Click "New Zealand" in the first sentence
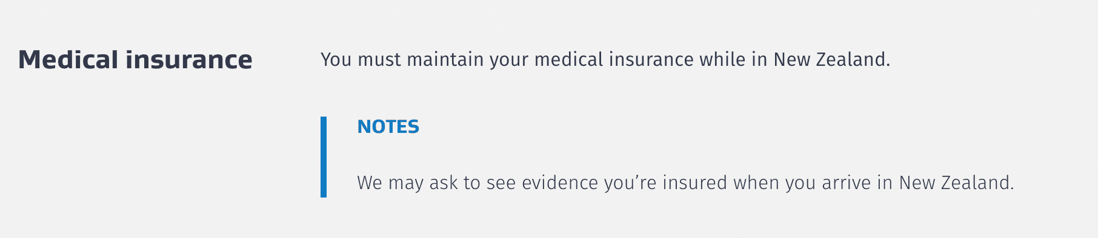This screenshot has height=238, width=1098. tap(832, 60)
